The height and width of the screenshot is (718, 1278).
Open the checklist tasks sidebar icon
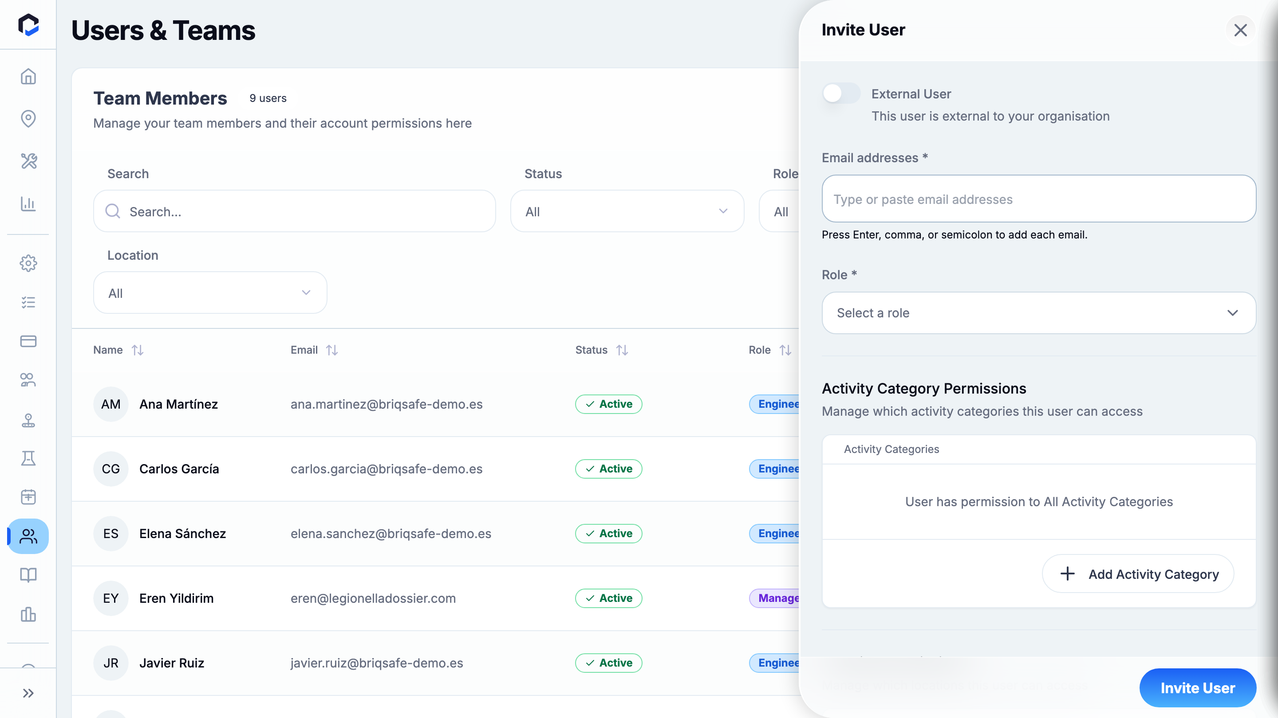28,302
